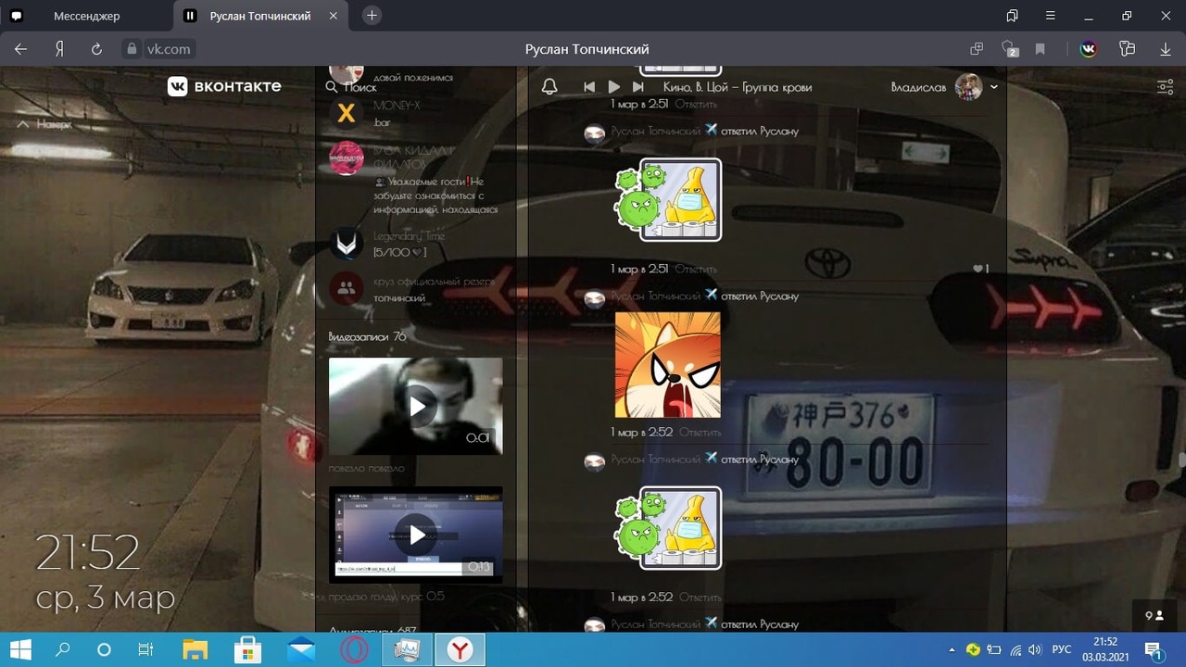
Task: Skip to next track in VK player
Action: 637,86
